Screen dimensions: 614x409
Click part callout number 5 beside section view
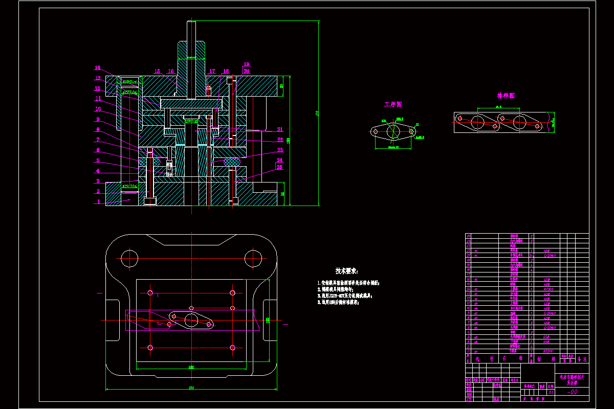tap(97, 161)
